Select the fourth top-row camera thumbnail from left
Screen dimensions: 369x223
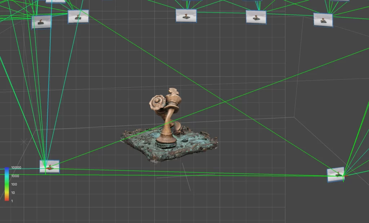256,17
